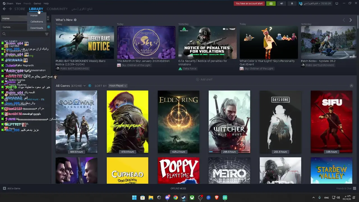Screen dimensions: 359x202
Task: Open Google Chrome from taskbar
Action: point(175,198)
